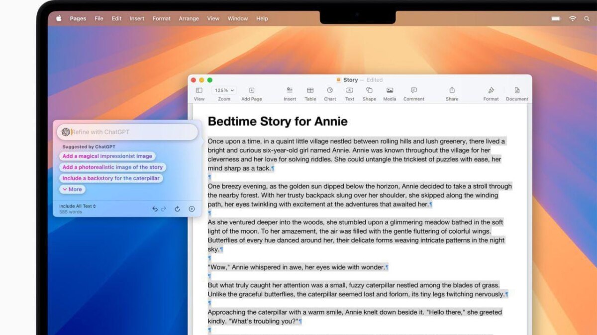Open the Media toolbar icon

point(390,90)
